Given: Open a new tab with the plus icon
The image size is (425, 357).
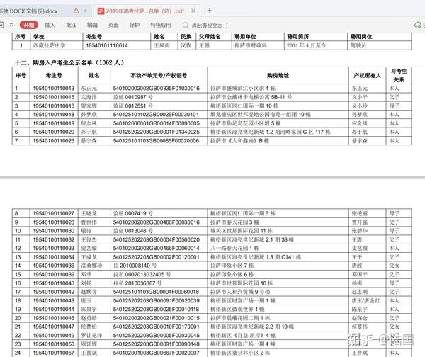Looking at the screenshot, I should (210, 11).
